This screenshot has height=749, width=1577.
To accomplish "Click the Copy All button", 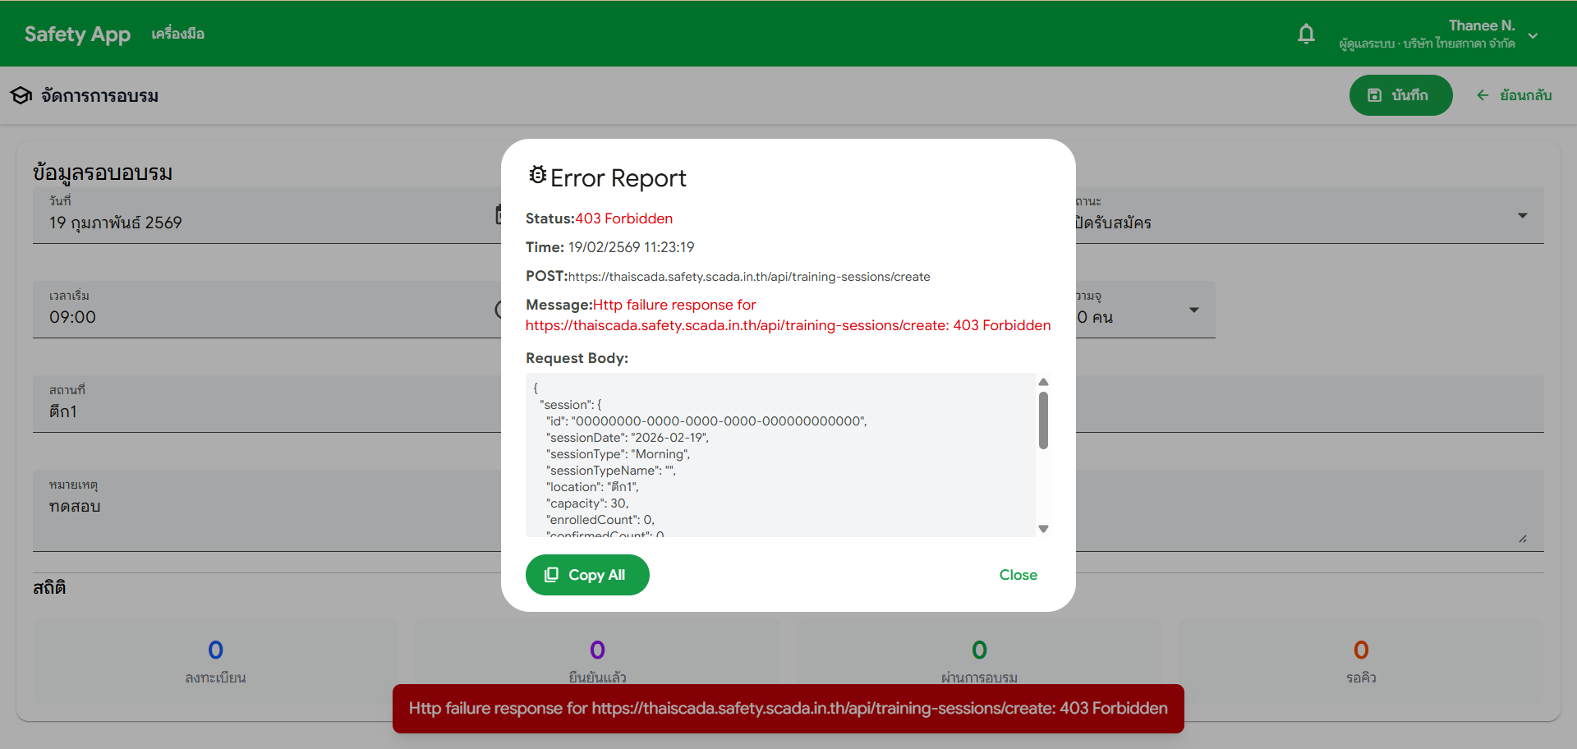I will [586, 575].
